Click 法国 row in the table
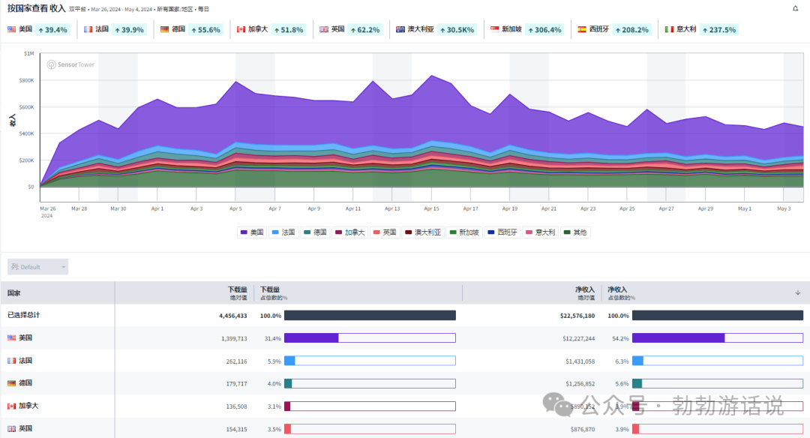The height and width of the screenshot is (438, 810). click(25, 361)
